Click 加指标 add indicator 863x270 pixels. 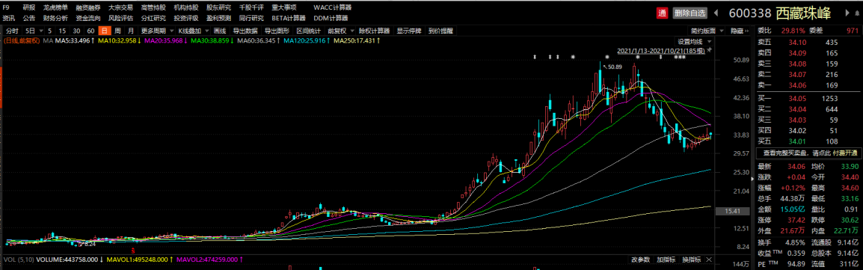[666, 259]
